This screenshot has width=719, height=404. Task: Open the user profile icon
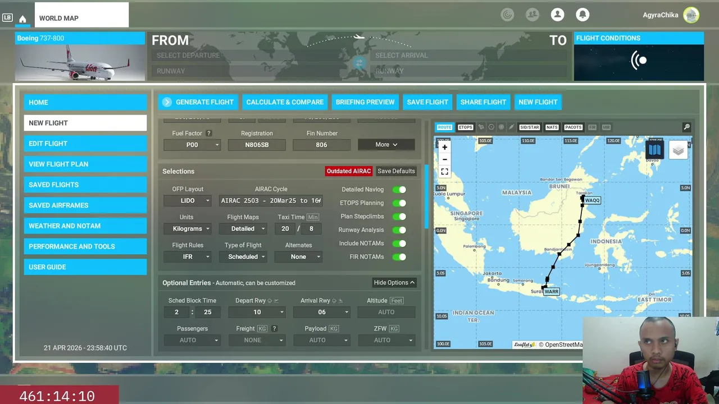(x=557, y=15)
